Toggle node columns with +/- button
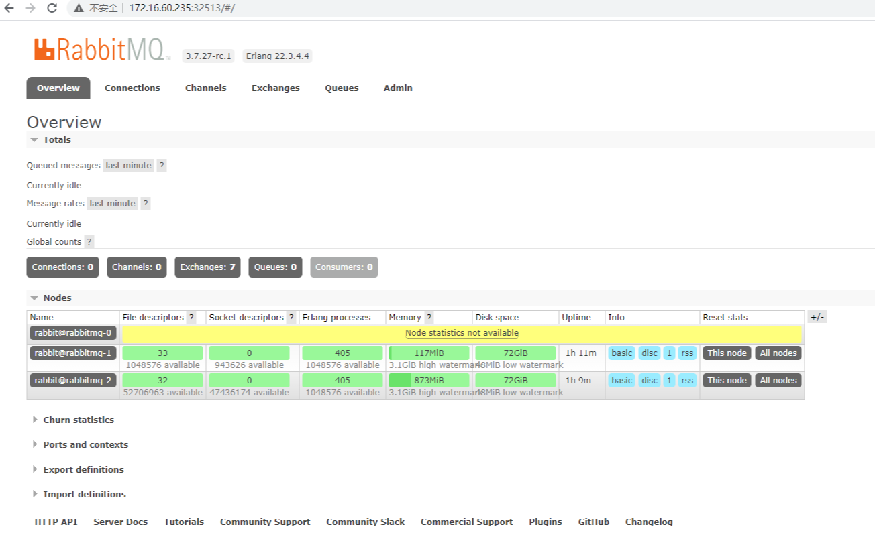 [817, 318]
